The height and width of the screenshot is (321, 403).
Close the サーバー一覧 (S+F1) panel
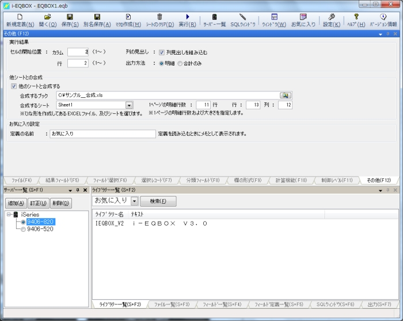[85, 190]
